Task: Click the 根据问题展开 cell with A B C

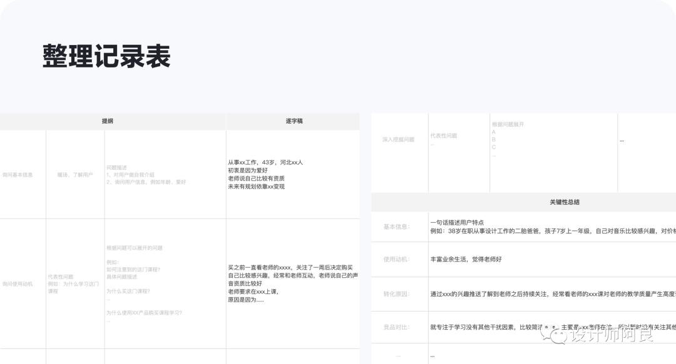Action: (553, 140)
